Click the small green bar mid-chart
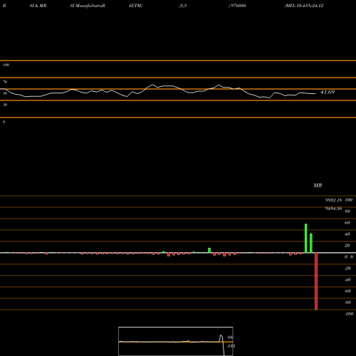Screen dimensions: 356x356 pyautogui.click(x=209, y=251)
